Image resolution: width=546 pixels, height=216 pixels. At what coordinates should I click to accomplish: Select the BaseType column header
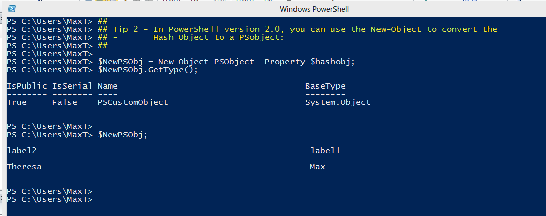click(325, 86)
